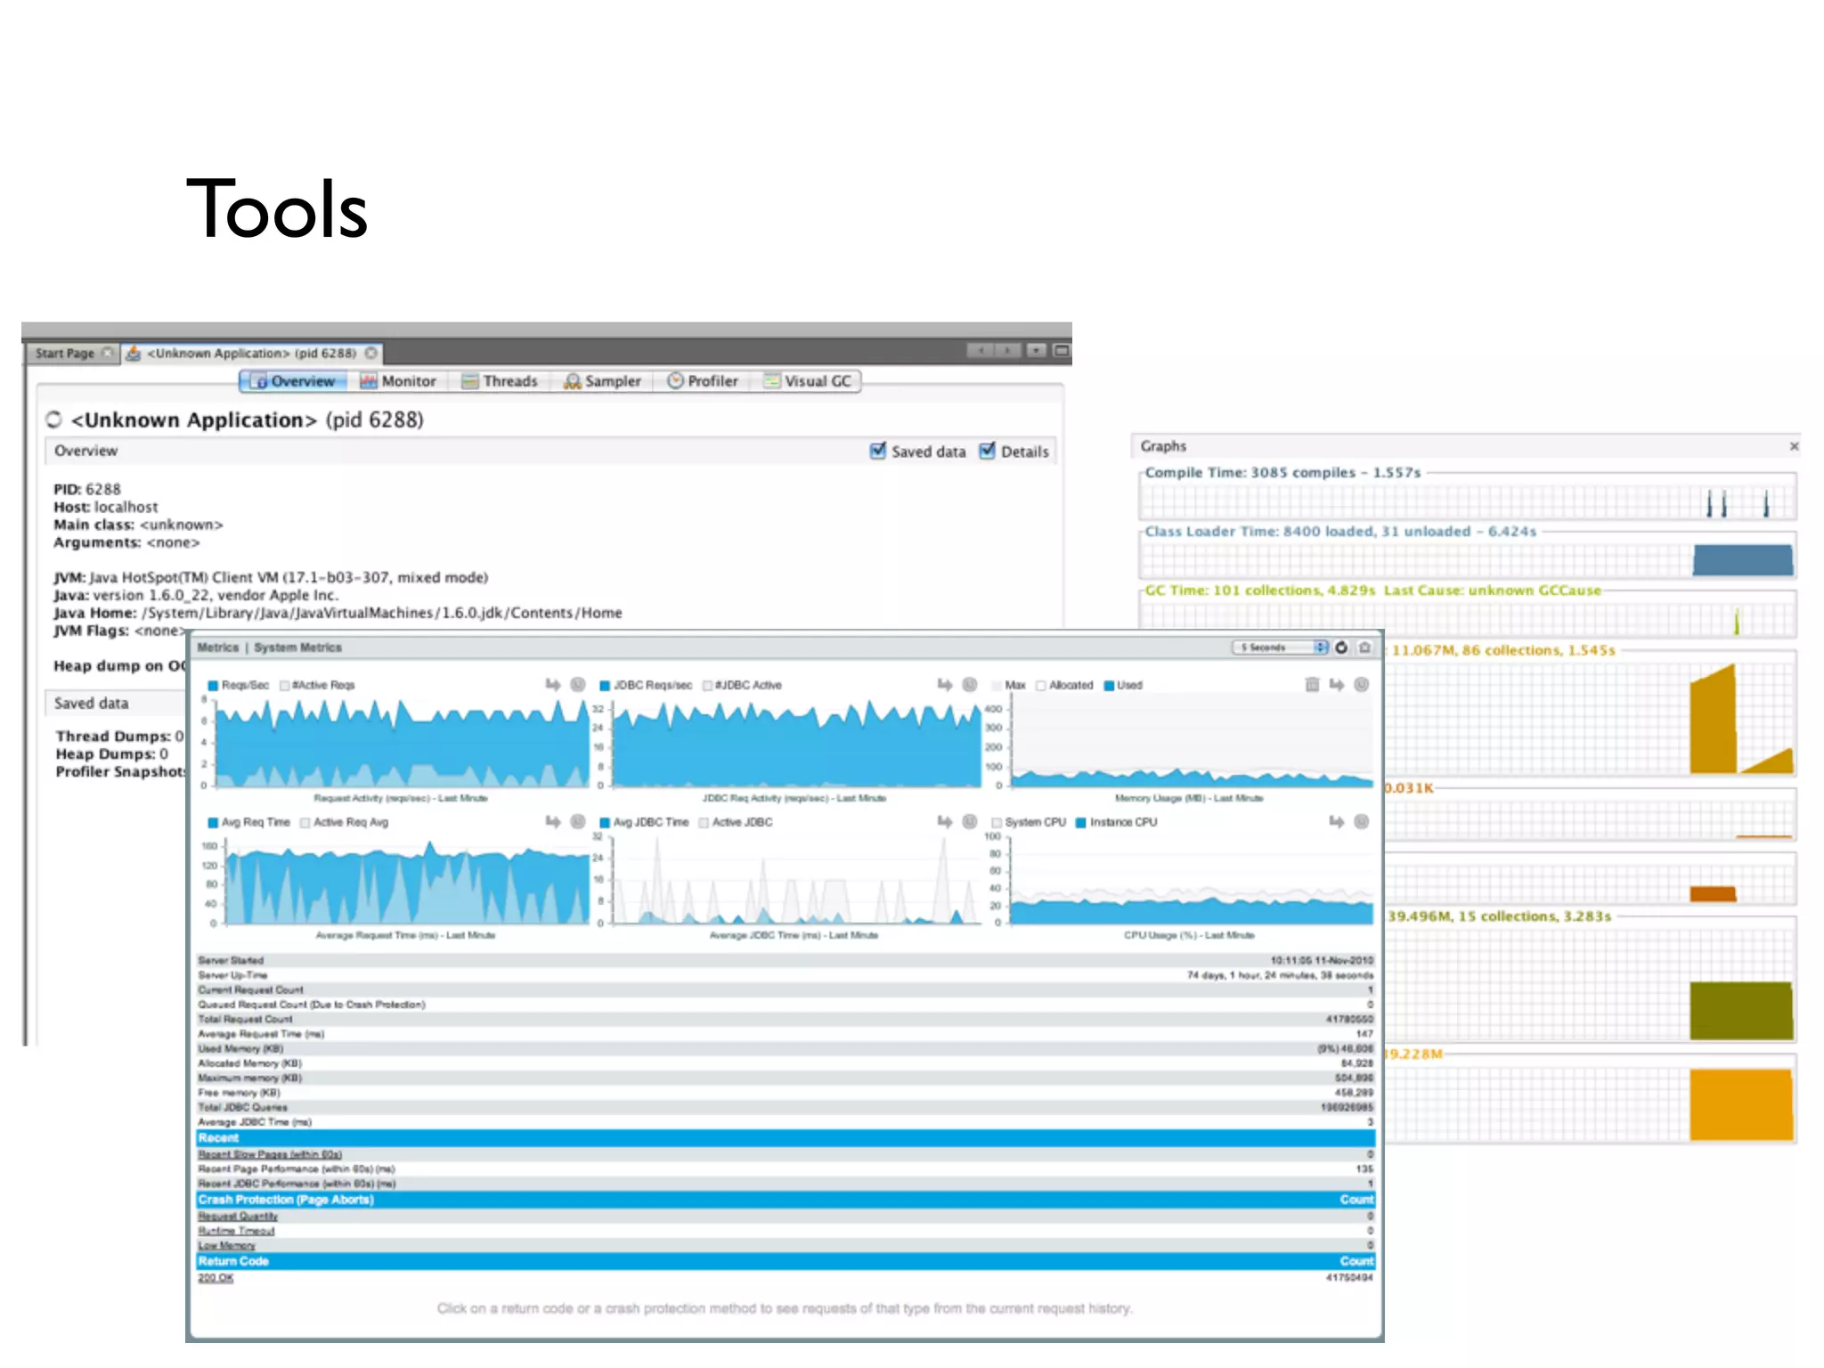Open the editor tab list dropdown arrow
Viewport: 1824px width, 1368px height.
(1036, 351)
